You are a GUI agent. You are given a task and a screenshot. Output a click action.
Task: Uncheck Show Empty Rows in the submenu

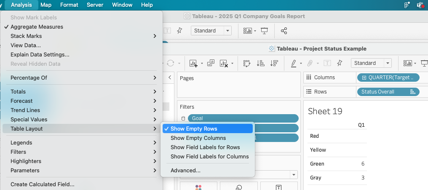[x=208, y=129]
